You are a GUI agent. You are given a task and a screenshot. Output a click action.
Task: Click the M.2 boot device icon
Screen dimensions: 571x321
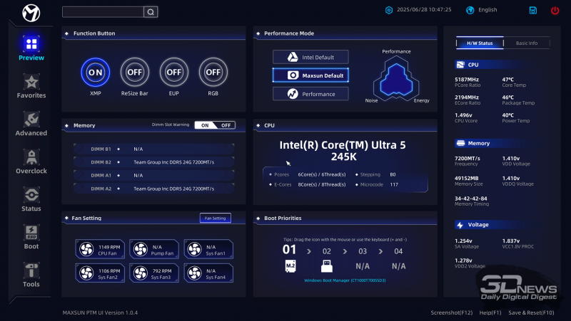[x=290, y=266]
